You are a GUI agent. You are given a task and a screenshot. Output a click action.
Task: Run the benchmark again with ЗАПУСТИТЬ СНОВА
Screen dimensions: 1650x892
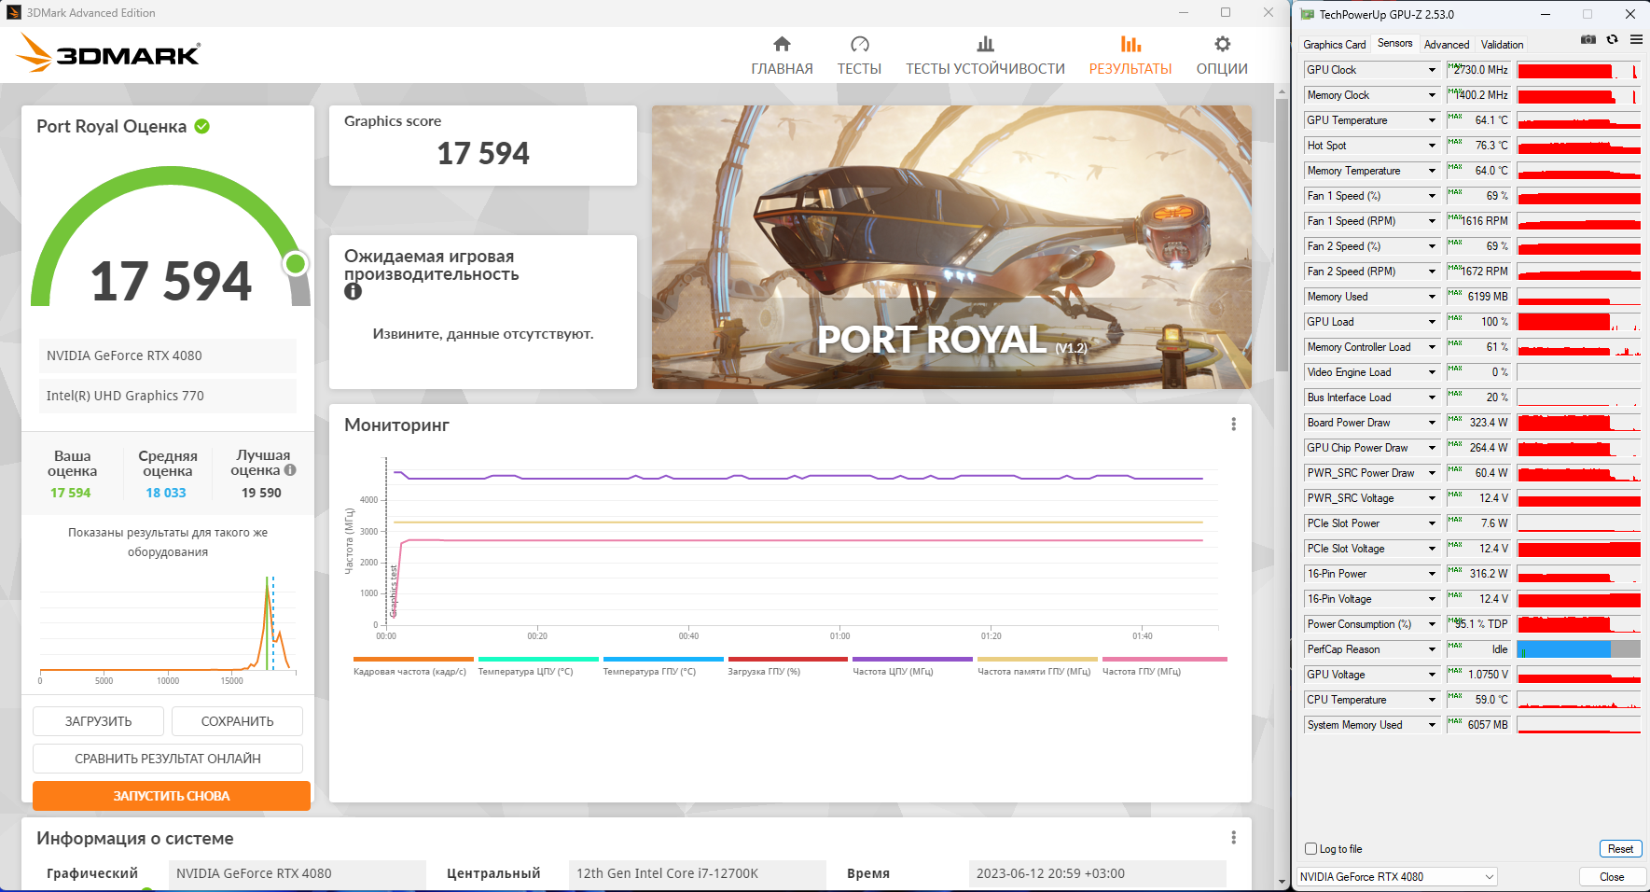tap(172, 796)
